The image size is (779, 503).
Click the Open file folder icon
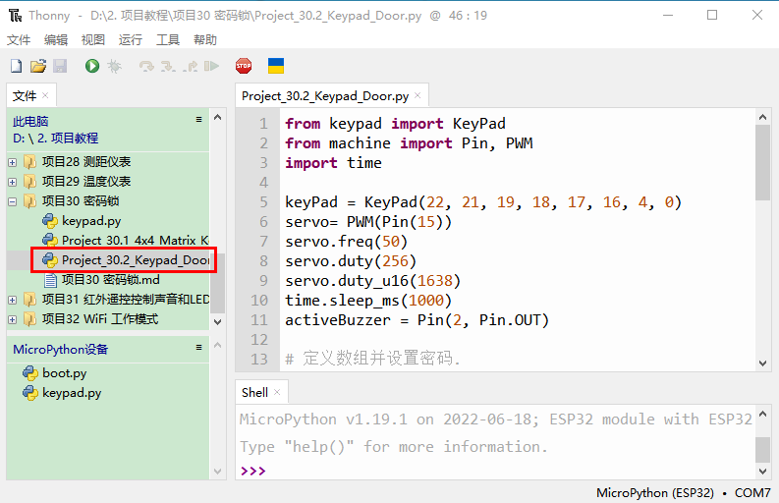tap(38, 66)
